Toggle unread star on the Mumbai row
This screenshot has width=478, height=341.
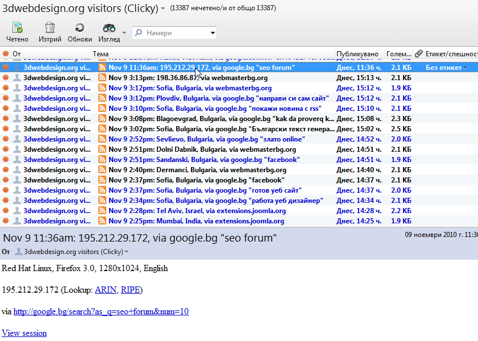click(x=6, y=221)
